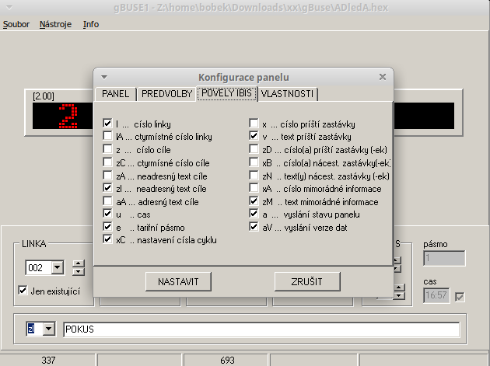Click the ZRUŠIT button
490x366 pixels.
(x=307, y=281)
